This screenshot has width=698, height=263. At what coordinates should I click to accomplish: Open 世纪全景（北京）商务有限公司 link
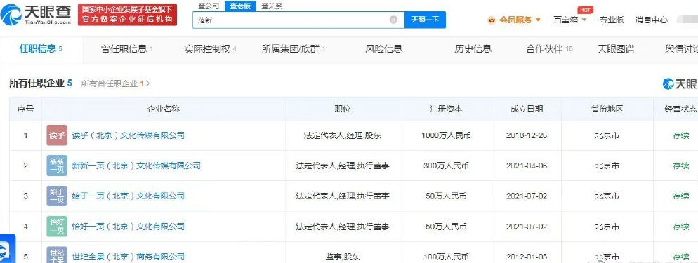click(x=129, y=256)
